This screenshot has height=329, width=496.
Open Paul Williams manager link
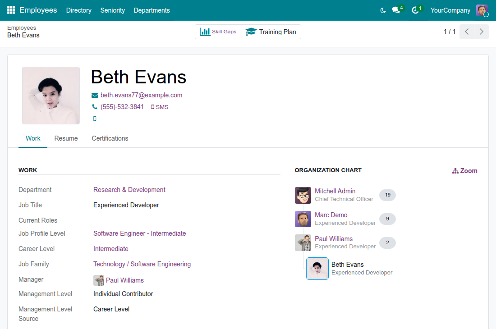coord(125,280)
